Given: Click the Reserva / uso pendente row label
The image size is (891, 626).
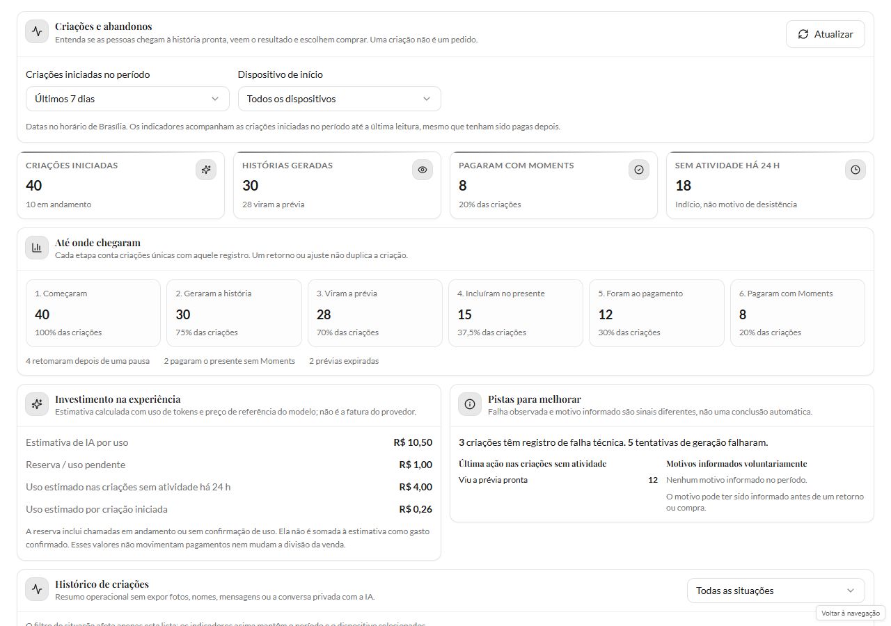Looking at the screenshot, I should (x=75, y=465).
